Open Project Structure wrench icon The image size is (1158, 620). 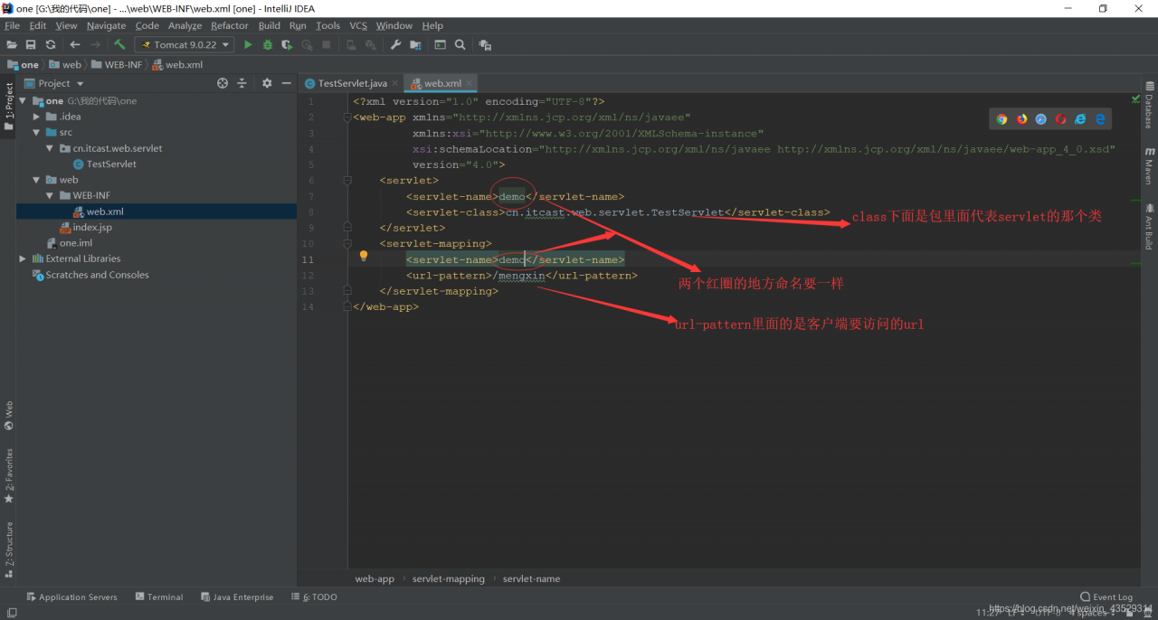tap(395, 44)
